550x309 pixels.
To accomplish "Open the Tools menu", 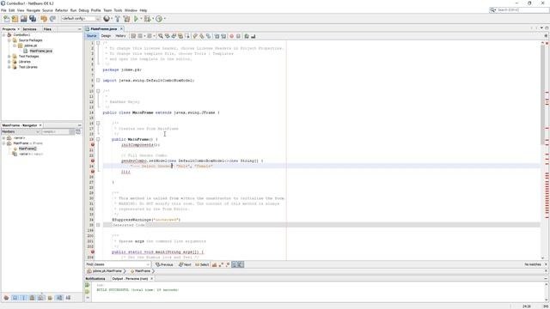I will [x=119, y=10].
